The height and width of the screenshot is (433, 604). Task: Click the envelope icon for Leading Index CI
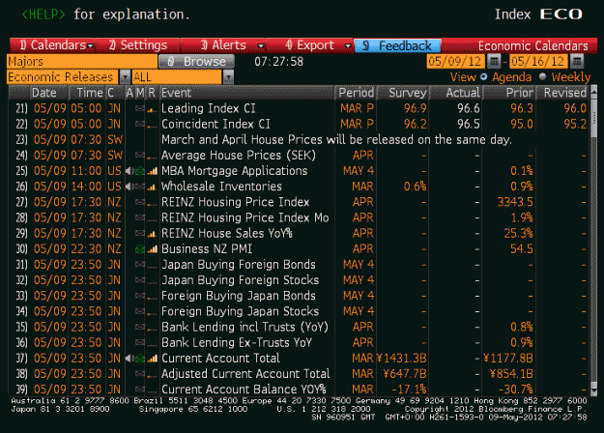tap(140, 108)
